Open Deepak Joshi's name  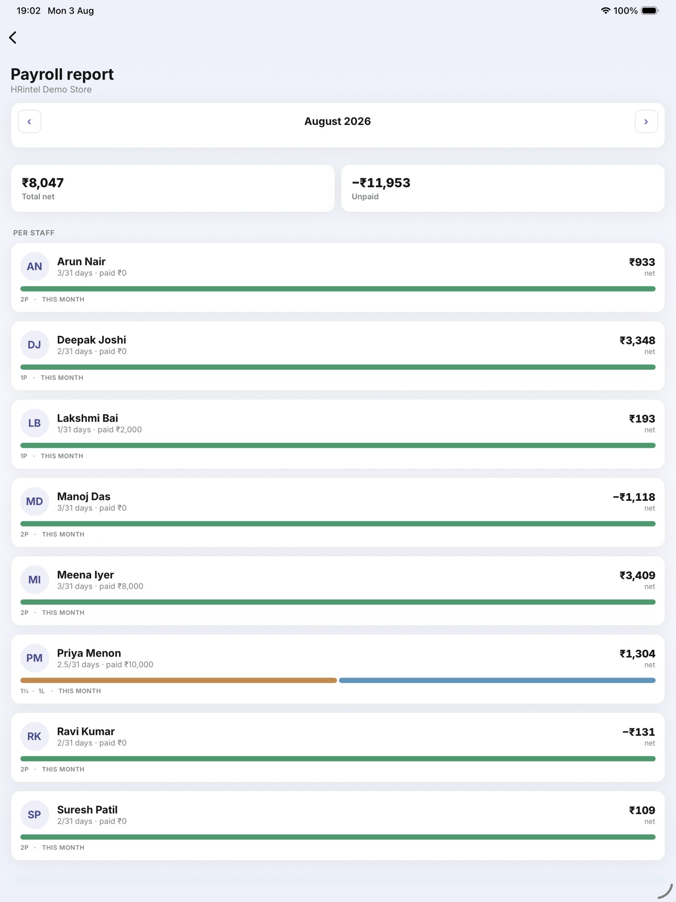point(92,340)
